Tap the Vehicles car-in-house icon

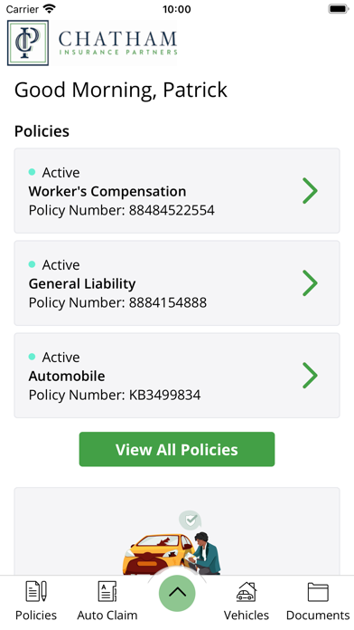click(247, 591)
